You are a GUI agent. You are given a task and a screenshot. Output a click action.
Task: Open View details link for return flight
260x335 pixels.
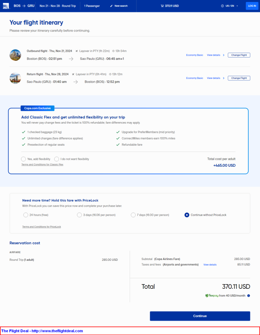tap(213, 78)
